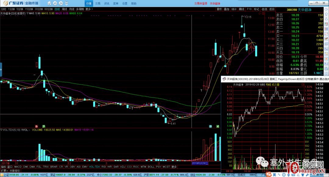Select the MCST indicator
Image resolution: width=329 pixels, height=177 pixels.
point(166,167)
